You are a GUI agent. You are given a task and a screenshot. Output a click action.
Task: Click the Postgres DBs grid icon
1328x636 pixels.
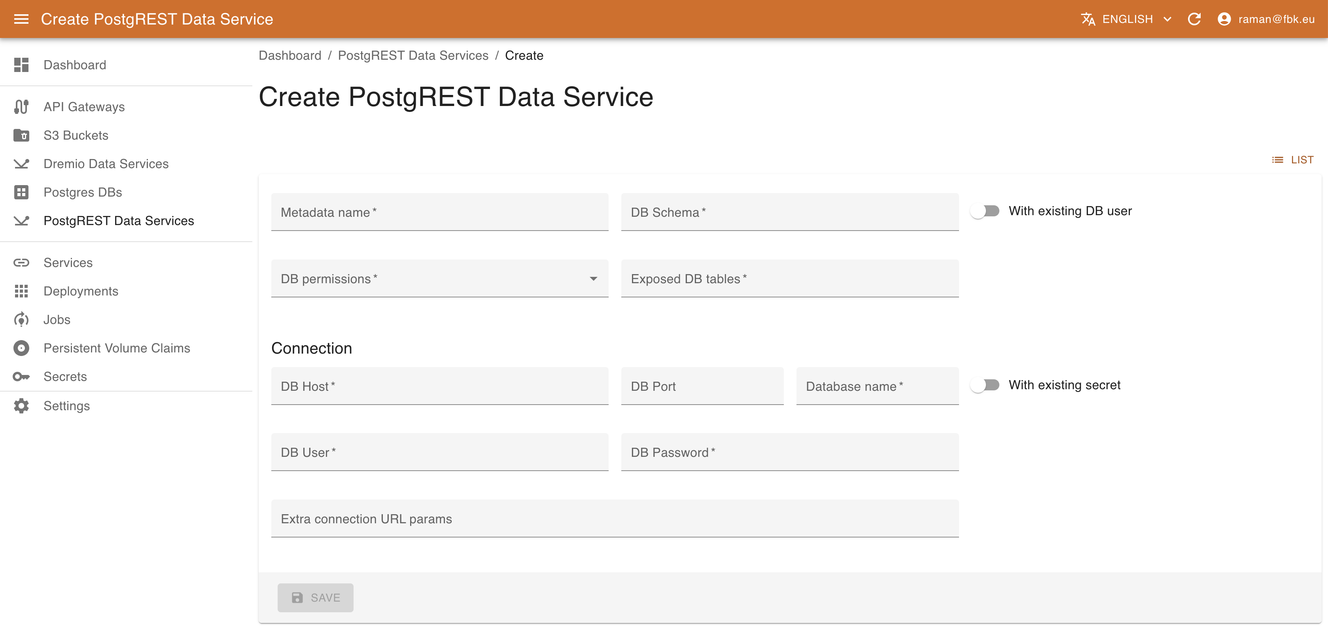21,192
